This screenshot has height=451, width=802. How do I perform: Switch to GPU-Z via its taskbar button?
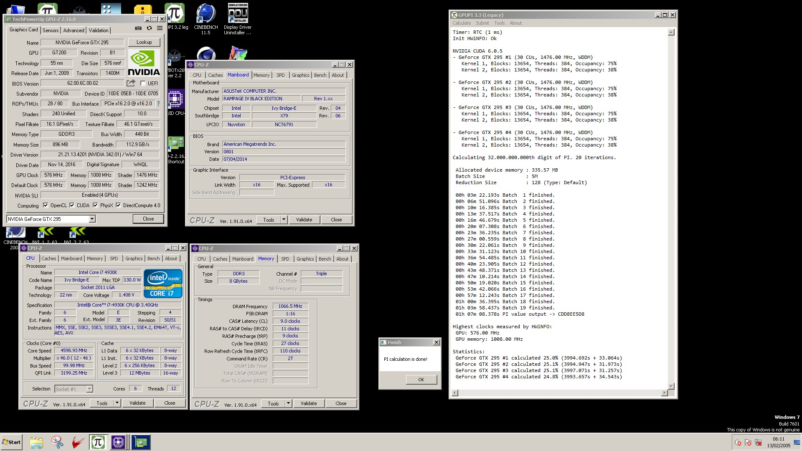click(x=141, y=442)
